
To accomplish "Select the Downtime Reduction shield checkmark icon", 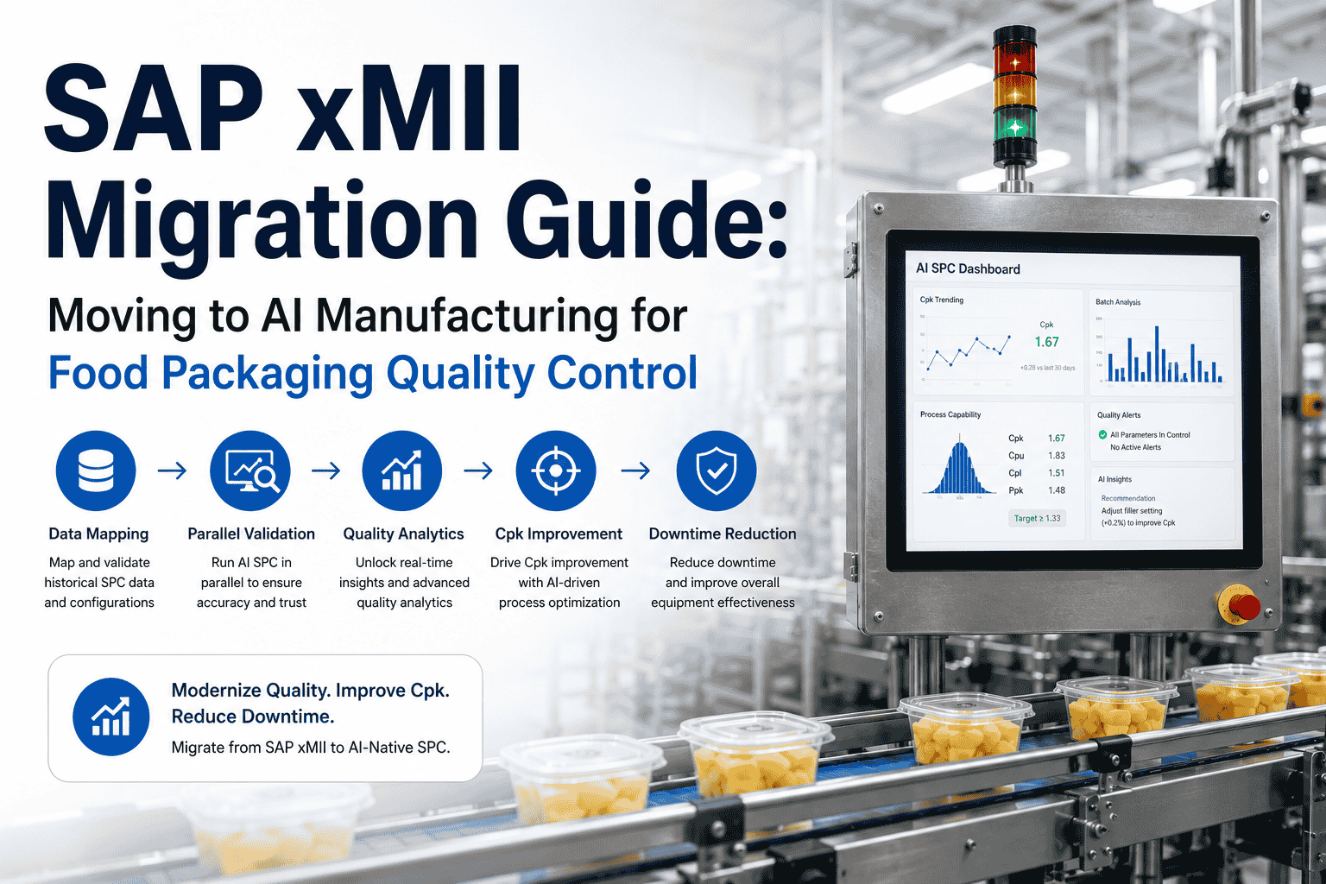I will (x=717, y=470).
